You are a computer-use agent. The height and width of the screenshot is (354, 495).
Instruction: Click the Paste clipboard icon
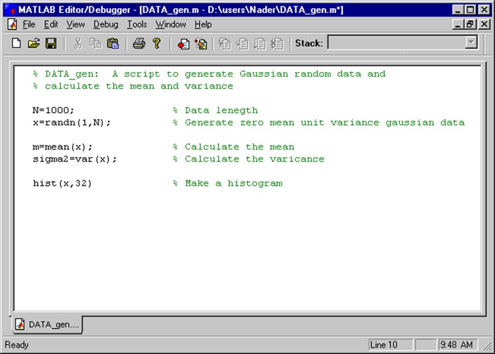pyautogui.click(x=113, y=44)
